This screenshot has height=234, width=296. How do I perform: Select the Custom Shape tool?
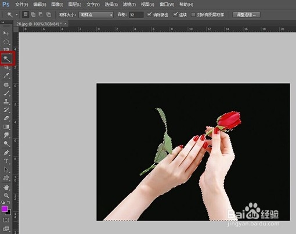click(x=6, y=178)
